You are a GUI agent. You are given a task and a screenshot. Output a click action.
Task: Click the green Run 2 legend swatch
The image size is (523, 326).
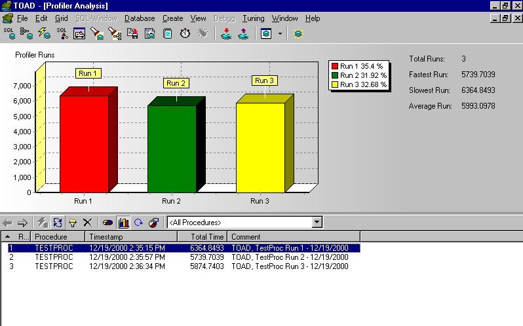(335, 75)
